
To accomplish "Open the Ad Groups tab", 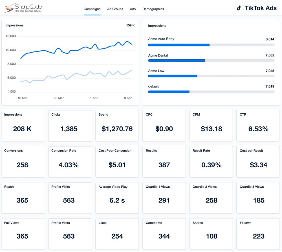I will pos(115,9).
